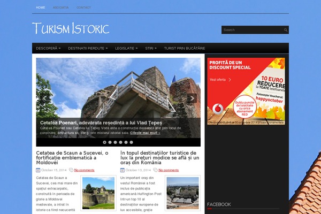Click comment bubble icon of În topul destinațiilor post
This screenshot has height=214, width=321.
coord(155,170)
